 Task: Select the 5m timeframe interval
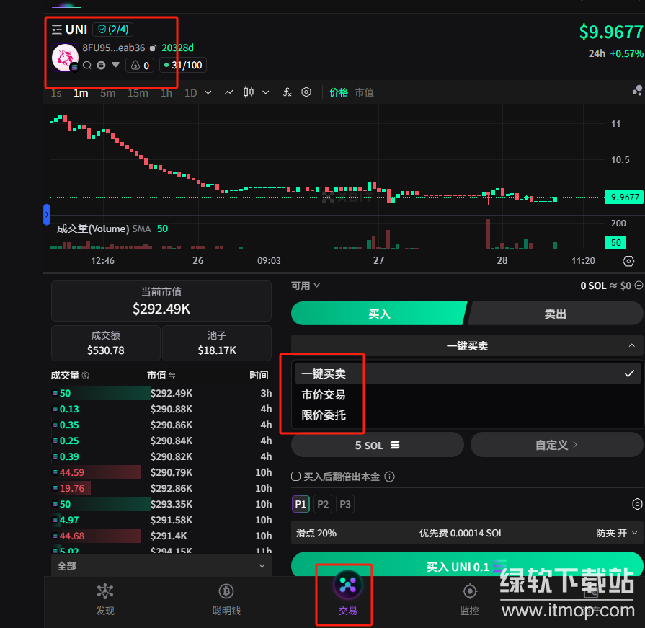coord(107,92)
